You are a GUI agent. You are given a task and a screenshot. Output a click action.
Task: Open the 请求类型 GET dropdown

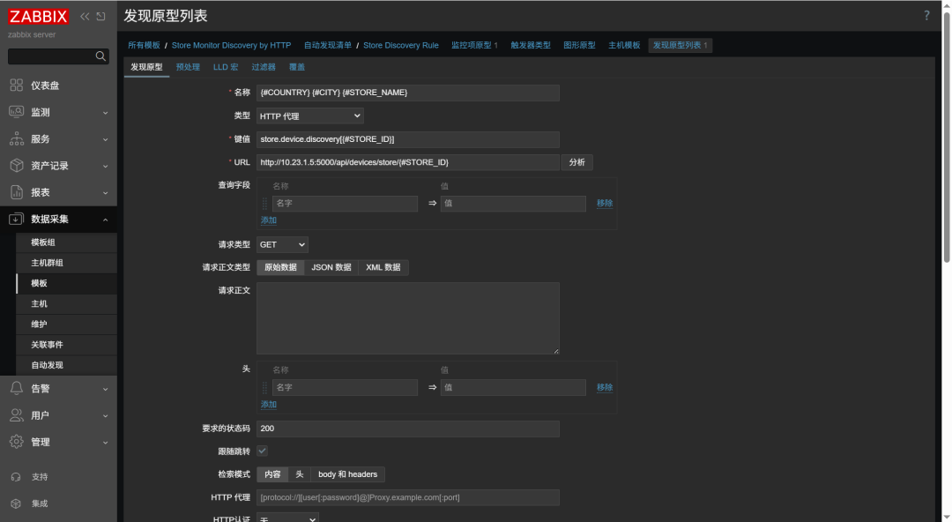[282, 245]
